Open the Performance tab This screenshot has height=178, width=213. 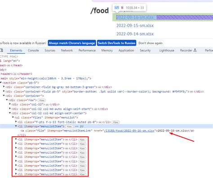point(87,50)
